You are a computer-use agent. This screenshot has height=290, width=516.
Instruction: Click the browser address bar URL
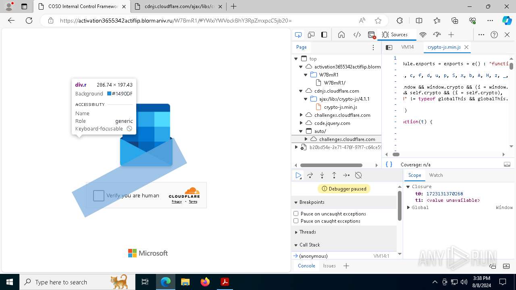click(176, 21)
